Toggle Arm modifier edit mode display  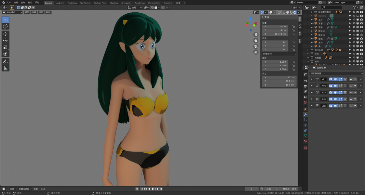coord(340,86)
